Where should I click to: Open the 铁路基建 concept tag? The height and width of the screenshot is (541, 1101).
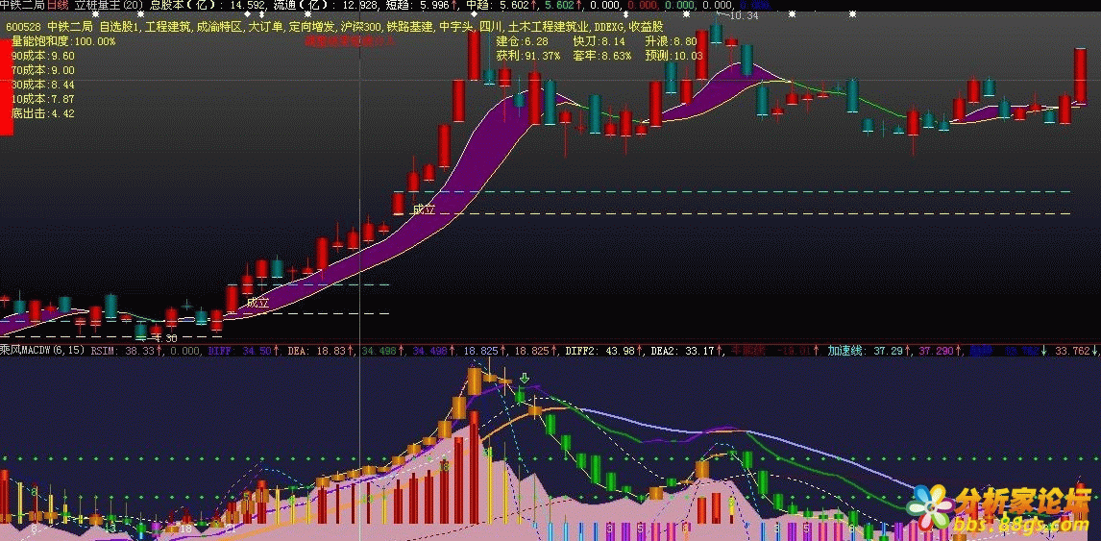(410, 28)
